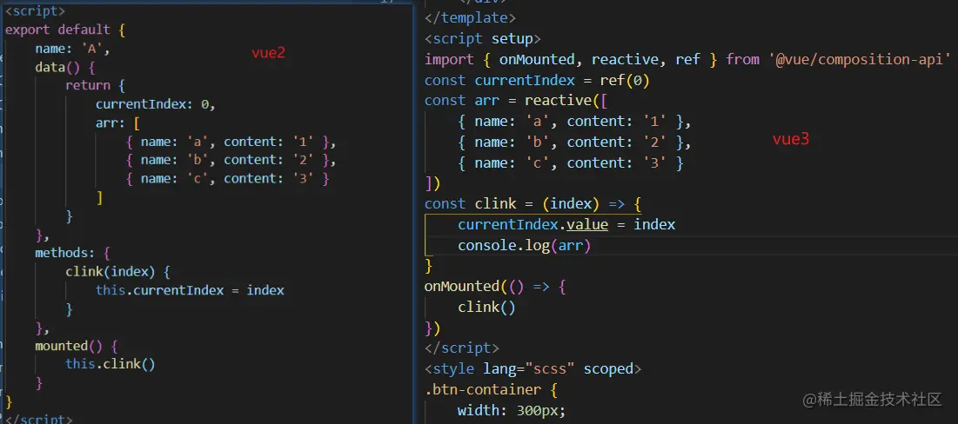Viewport: 958px width, 424px height.
Task: Click the 'return {' line
Action: [96, 85]
